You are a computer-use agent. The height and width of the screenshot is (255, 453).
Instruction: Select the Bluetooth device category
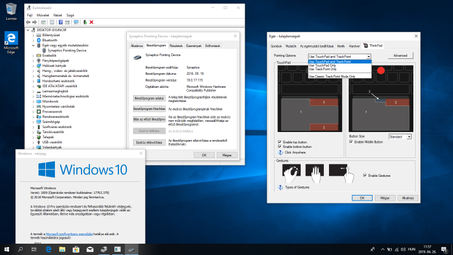50,40
